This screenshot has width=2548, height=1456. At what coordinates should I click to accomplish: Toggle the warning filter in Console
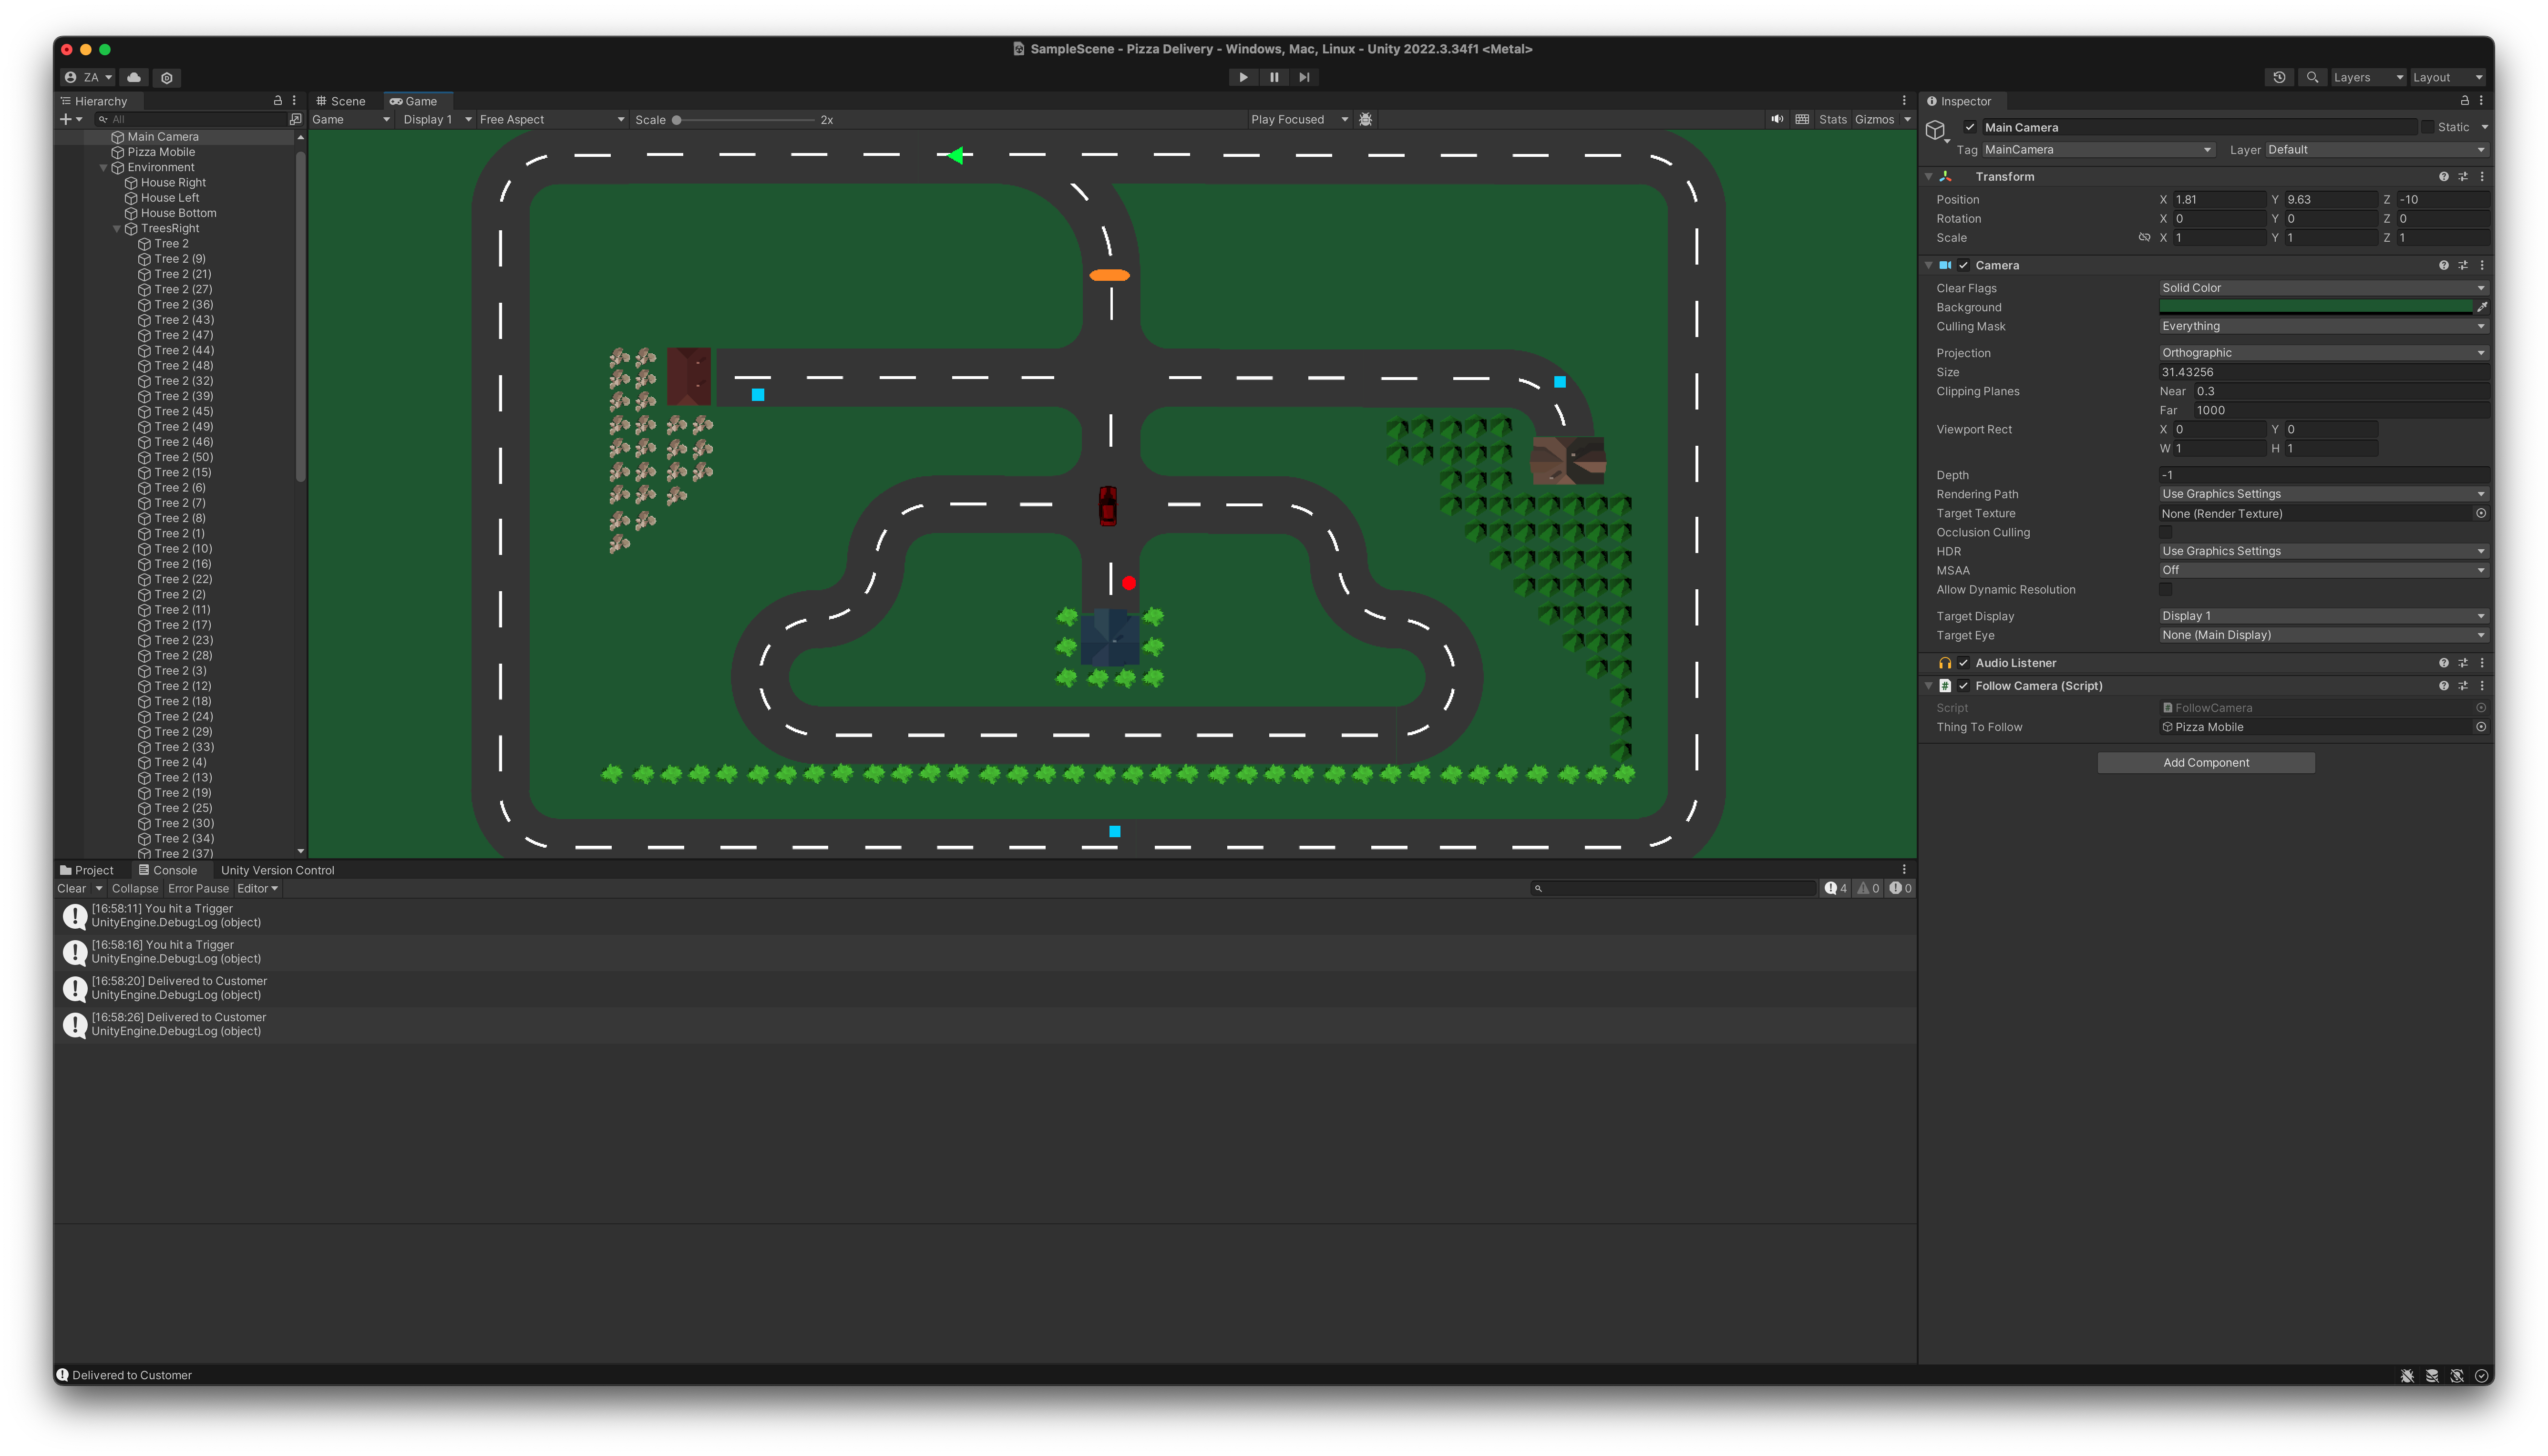(x=1868, y=888)
